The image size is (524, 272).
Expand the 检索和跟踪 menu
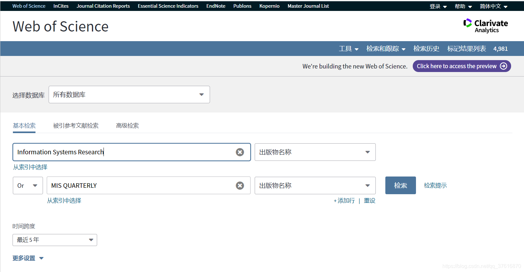click(x=386, y=49)
